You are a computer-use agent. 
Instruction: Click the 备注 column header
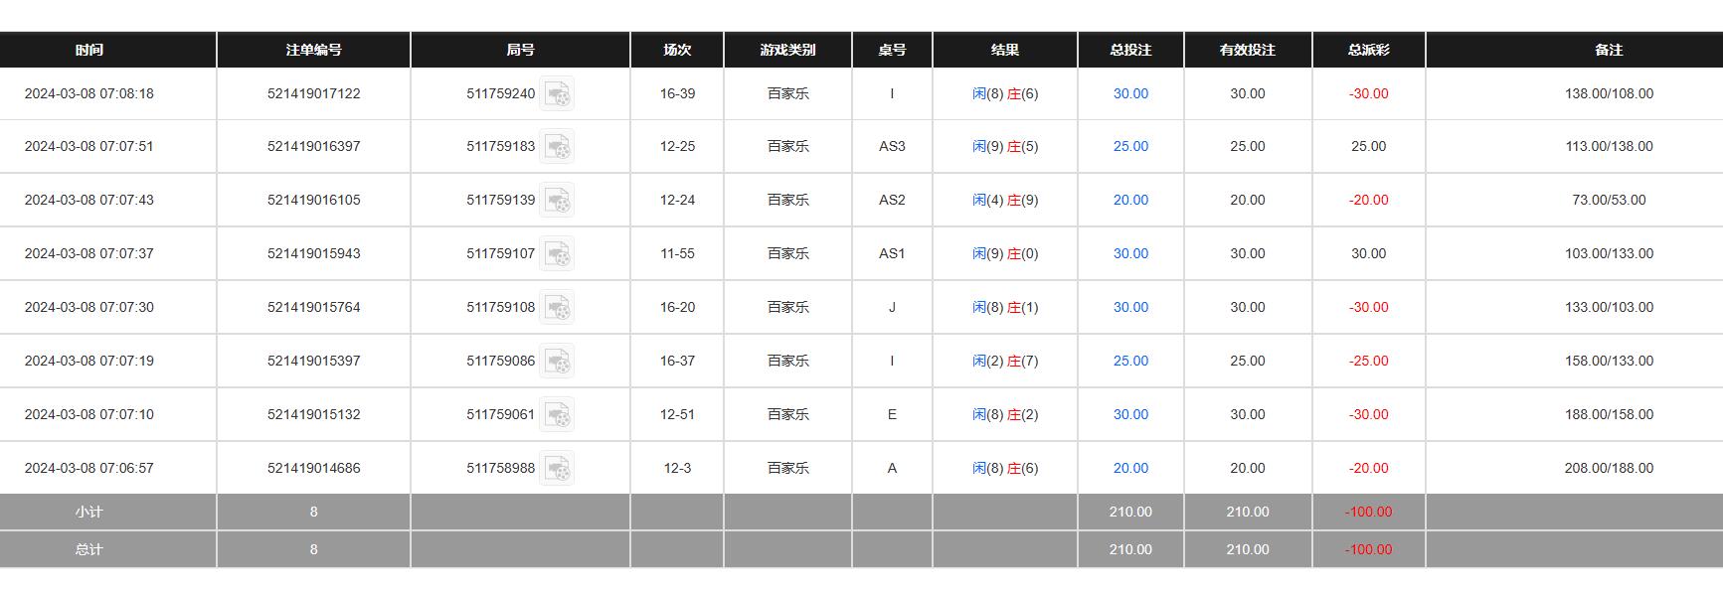(1608, 50)
